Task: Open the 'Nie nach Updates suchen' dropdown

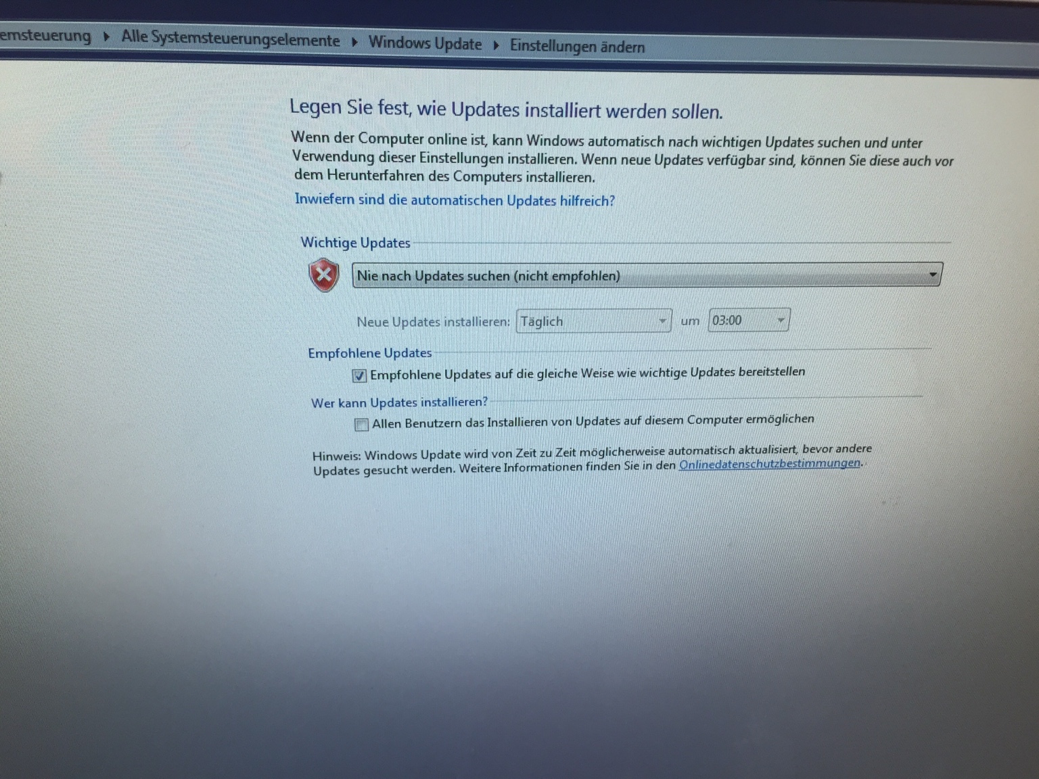Action: point(647,275)
